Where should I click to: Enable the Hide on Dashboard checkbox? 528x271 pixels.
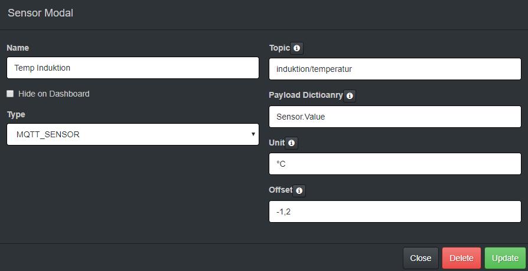point(10,94)
